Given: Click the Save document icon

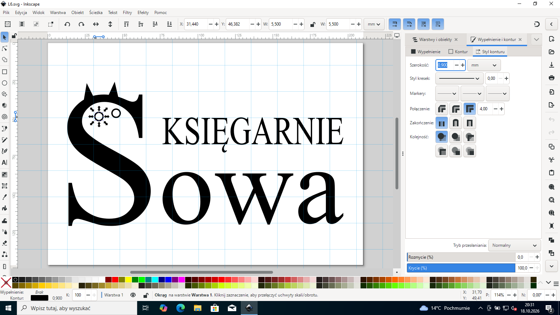Looking at the screenshot, I should (552, 65).
